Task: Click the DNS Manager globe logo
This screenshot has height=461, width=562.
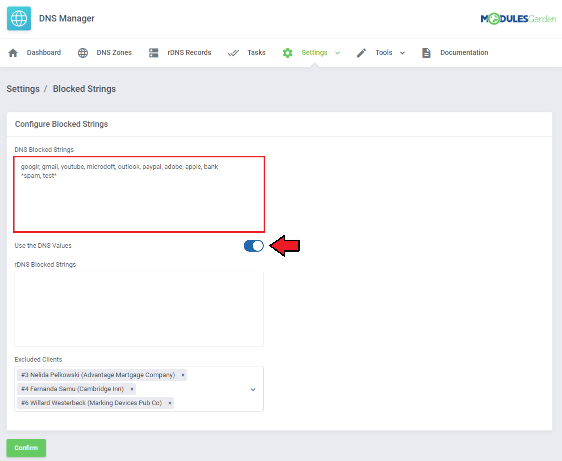Action: point(19,18)
